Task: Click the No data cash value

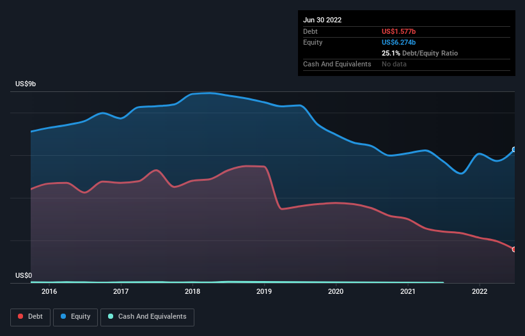Action: (x=394, y=64)
